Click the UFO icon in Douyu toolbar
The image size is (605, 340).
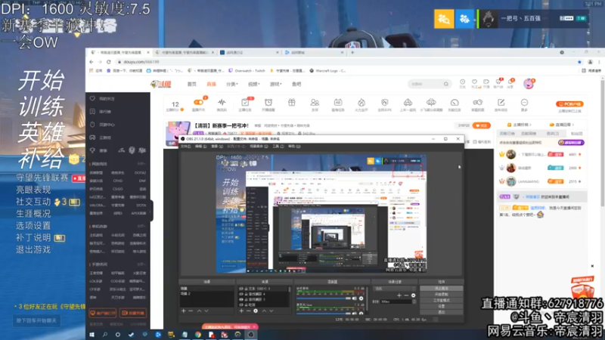point(431,103)
